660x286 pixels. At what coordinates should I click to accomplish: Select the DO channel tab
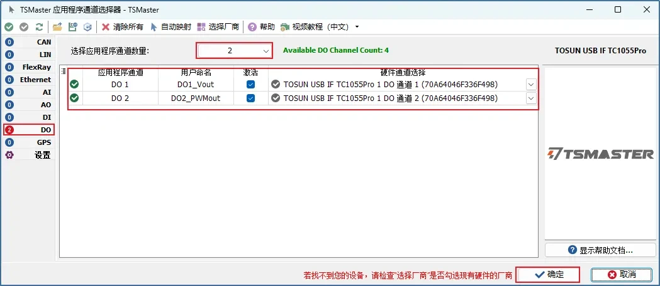tap(28, 130)
